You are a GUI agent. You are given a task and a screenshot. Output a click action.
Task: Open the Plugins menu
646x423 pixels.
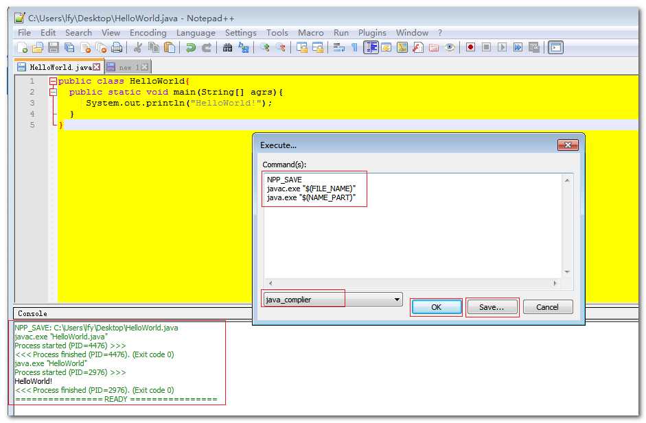[x=372, y=32]
